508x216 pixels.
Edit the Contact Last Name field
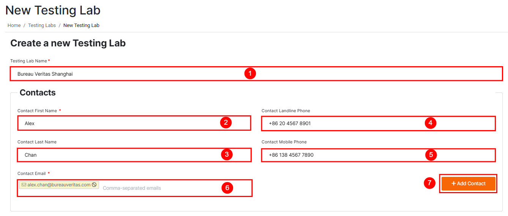[114, 155]
